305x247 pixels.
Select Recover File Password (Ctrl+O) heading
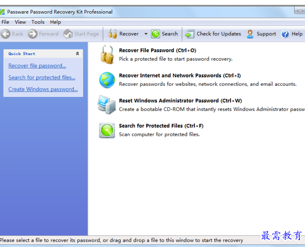[x=158, y=50]
